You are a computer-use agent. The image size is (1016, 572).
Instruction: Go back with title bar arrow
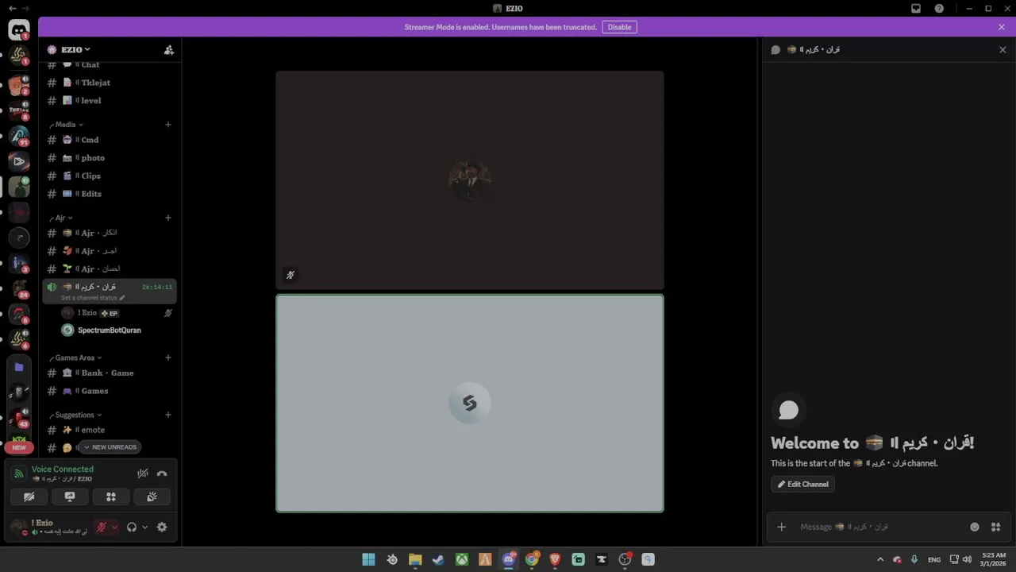coord(13,9)
